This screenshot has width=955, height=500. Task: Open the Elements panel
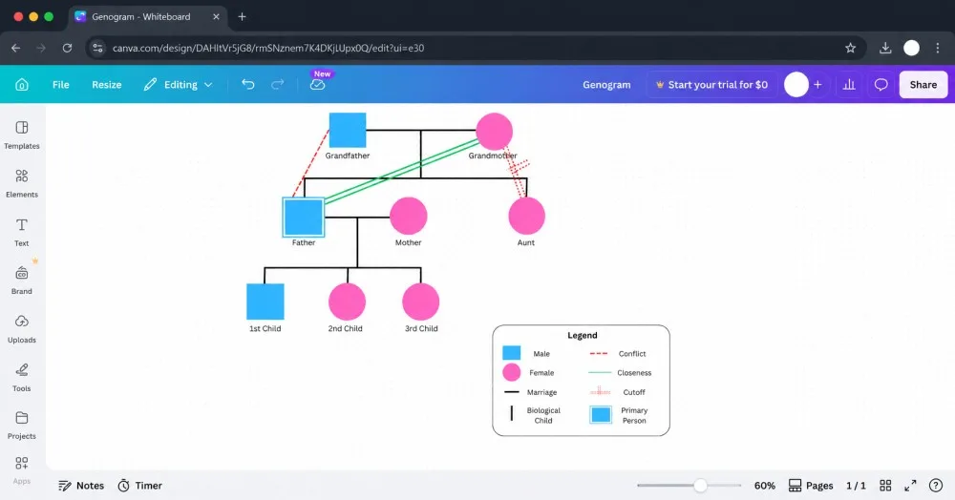tap(22, 183)
